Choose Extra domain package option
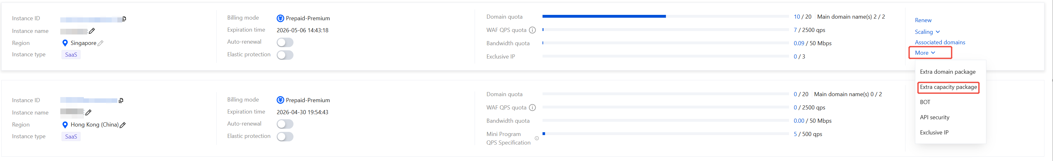The image size is (1053, 161). [x=948, y=72]
